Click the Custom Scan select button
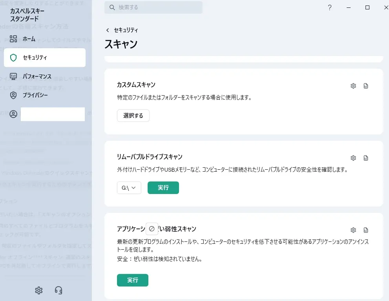The height and width of the screenshot is (301, 389). 133,116
